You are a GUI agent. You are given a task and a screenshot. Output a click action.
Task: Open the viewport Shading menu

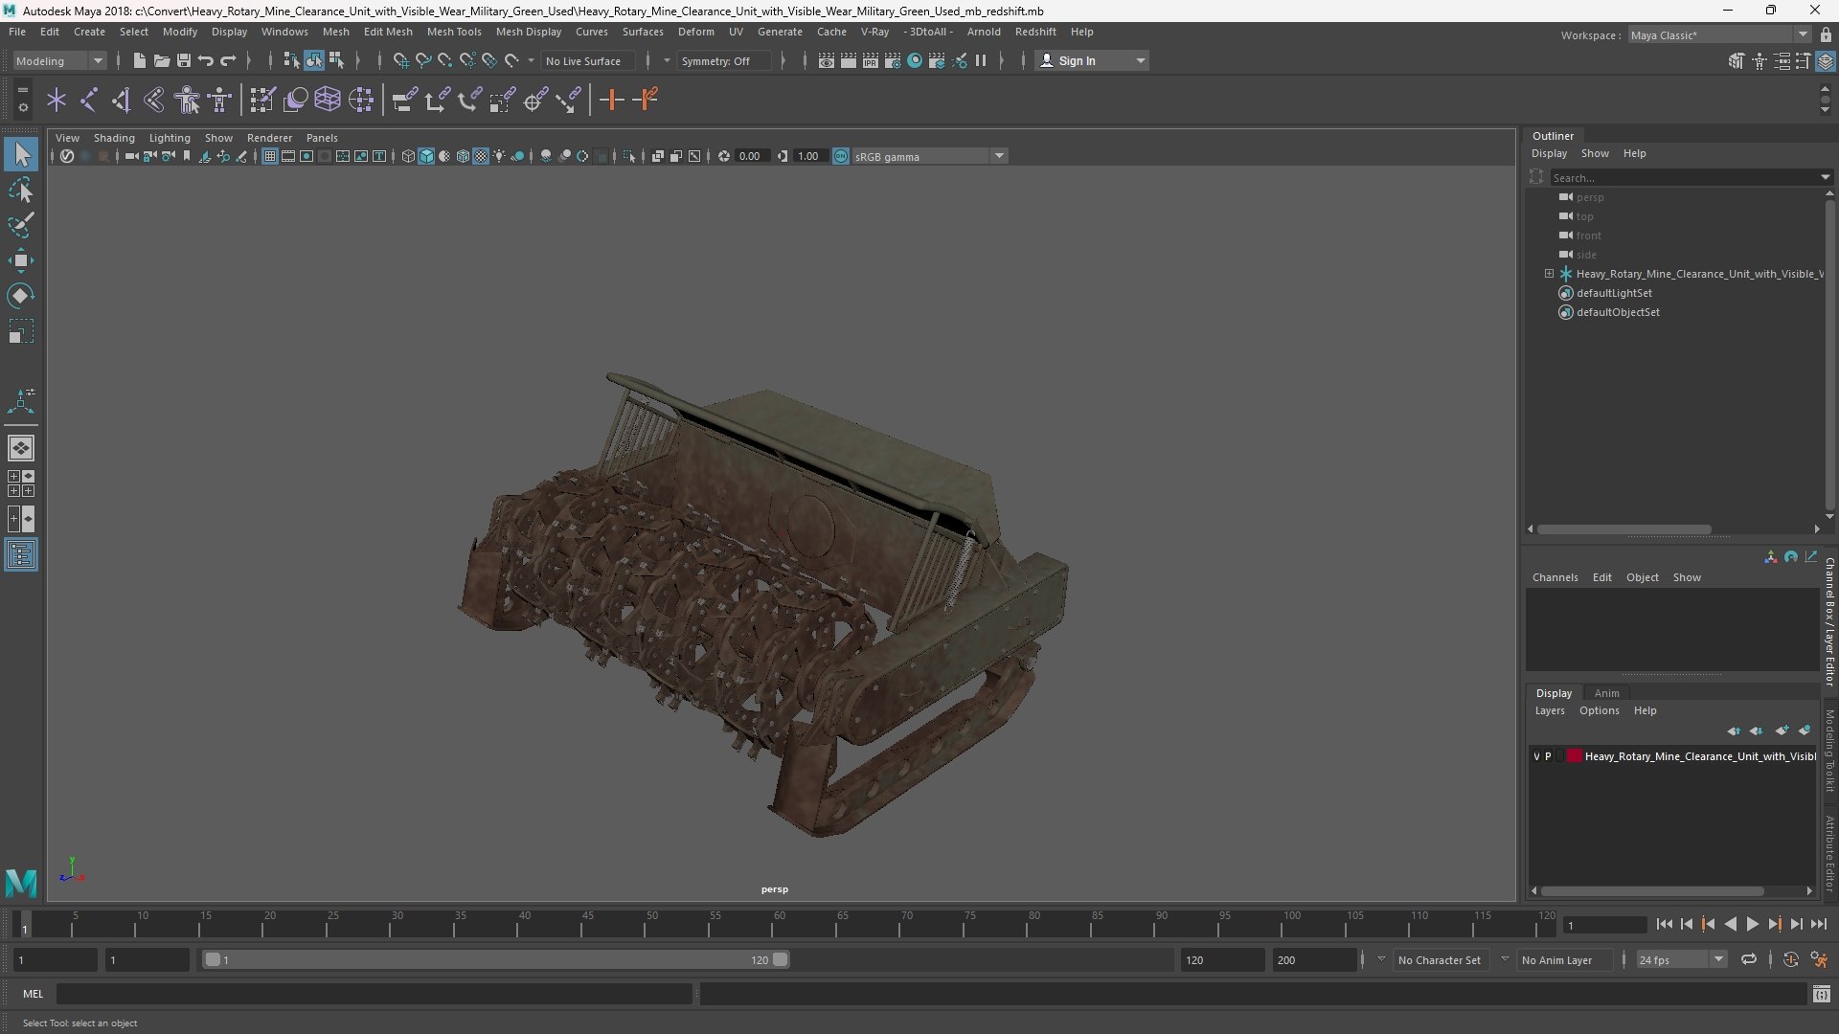point(114,138)
